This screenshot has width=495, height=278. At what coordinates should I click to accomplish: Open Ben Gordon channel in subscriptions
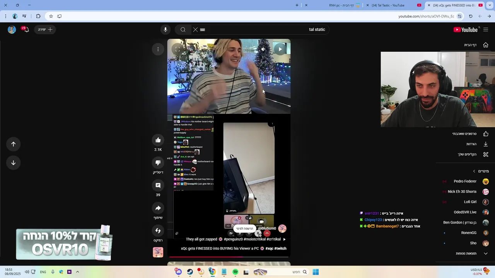tap(466, 222)
